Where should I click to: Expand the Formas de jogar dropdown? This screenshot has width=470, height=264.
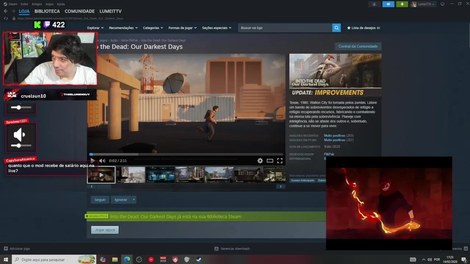[182, 28]
